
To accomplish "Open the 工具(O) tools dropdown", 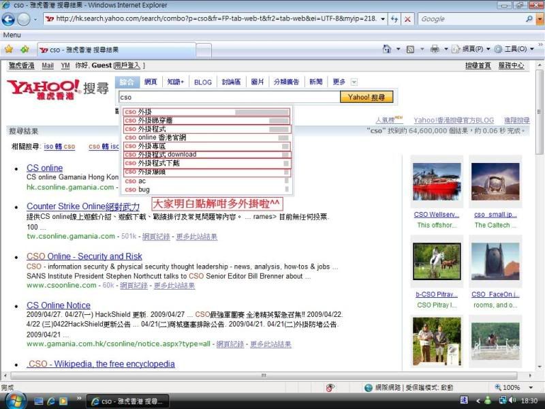I will point(514,49).
